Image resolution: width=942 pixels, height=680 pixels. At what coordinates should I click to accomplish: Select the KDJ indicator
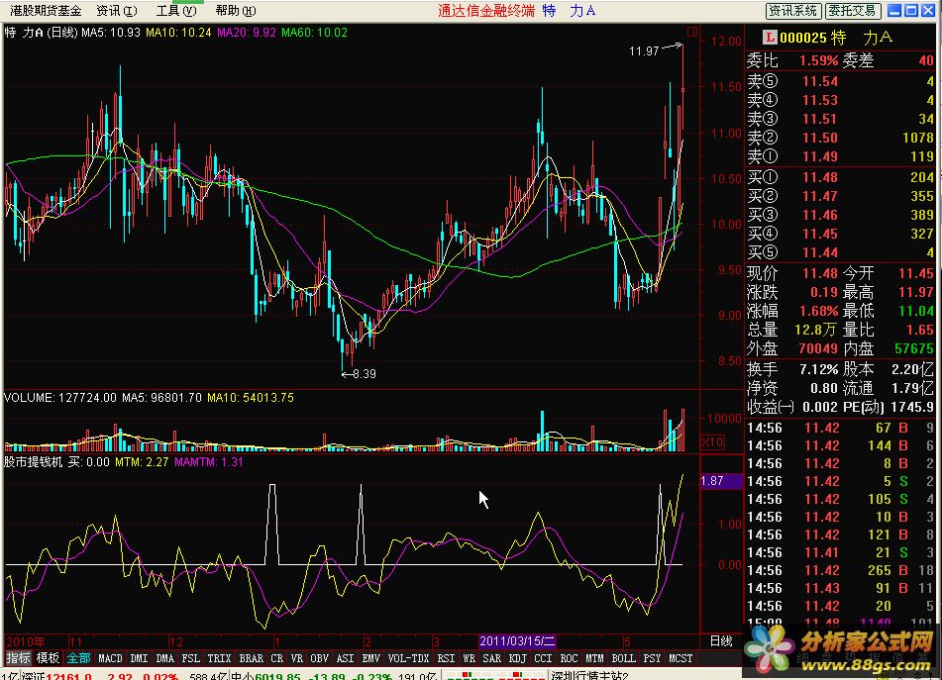(517, 658)
